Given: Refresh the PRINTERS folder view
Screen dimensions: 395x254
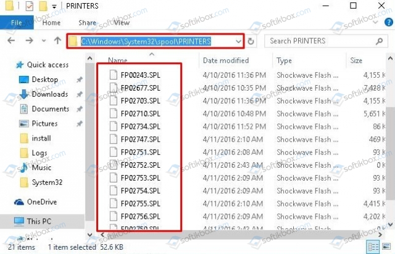Looking at the screenshot, I should (x=252, y=41).
